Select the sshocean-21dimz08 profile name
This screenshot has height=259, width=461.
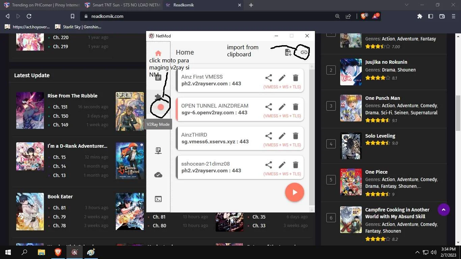(206, 164)
